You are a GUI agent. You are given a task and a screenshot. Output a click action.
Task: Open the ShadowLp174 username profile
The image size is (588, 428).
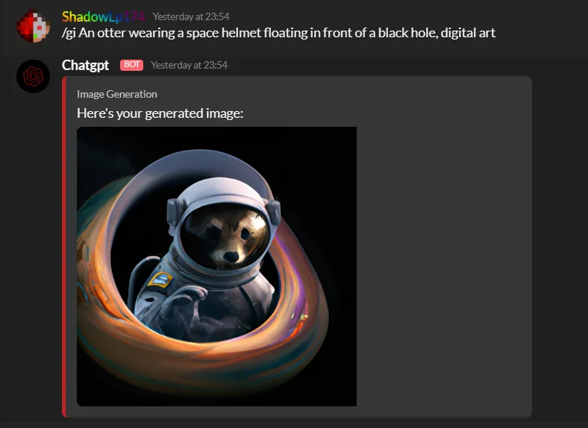pos(104,16)
